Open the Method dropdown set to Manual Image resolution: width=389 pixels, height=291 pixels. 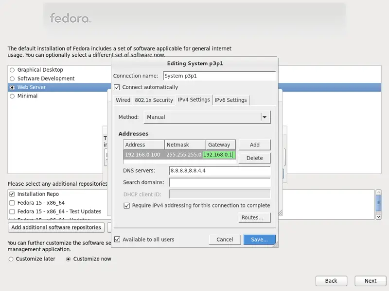click(x=207, y=117)
